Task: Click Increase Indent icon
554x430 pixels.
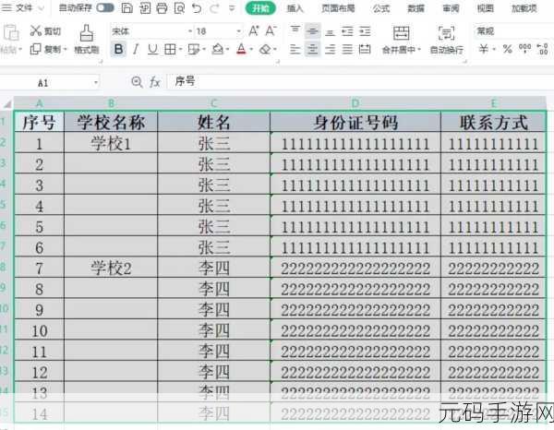Action: pos(365,31)
